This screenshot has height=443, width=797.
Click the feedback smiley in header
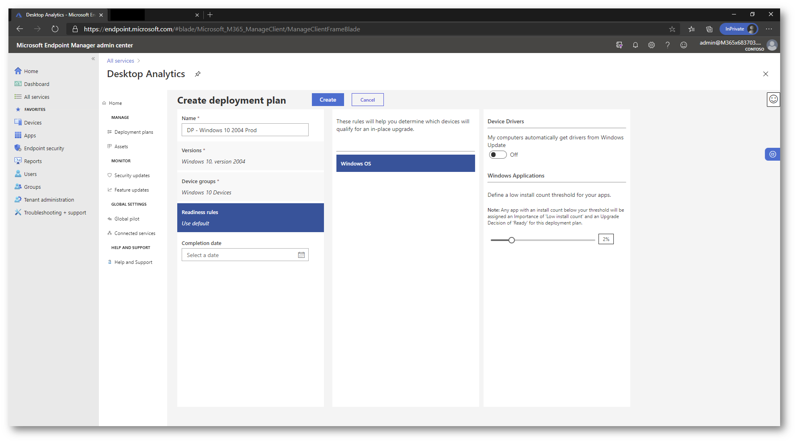coord(684,45)
